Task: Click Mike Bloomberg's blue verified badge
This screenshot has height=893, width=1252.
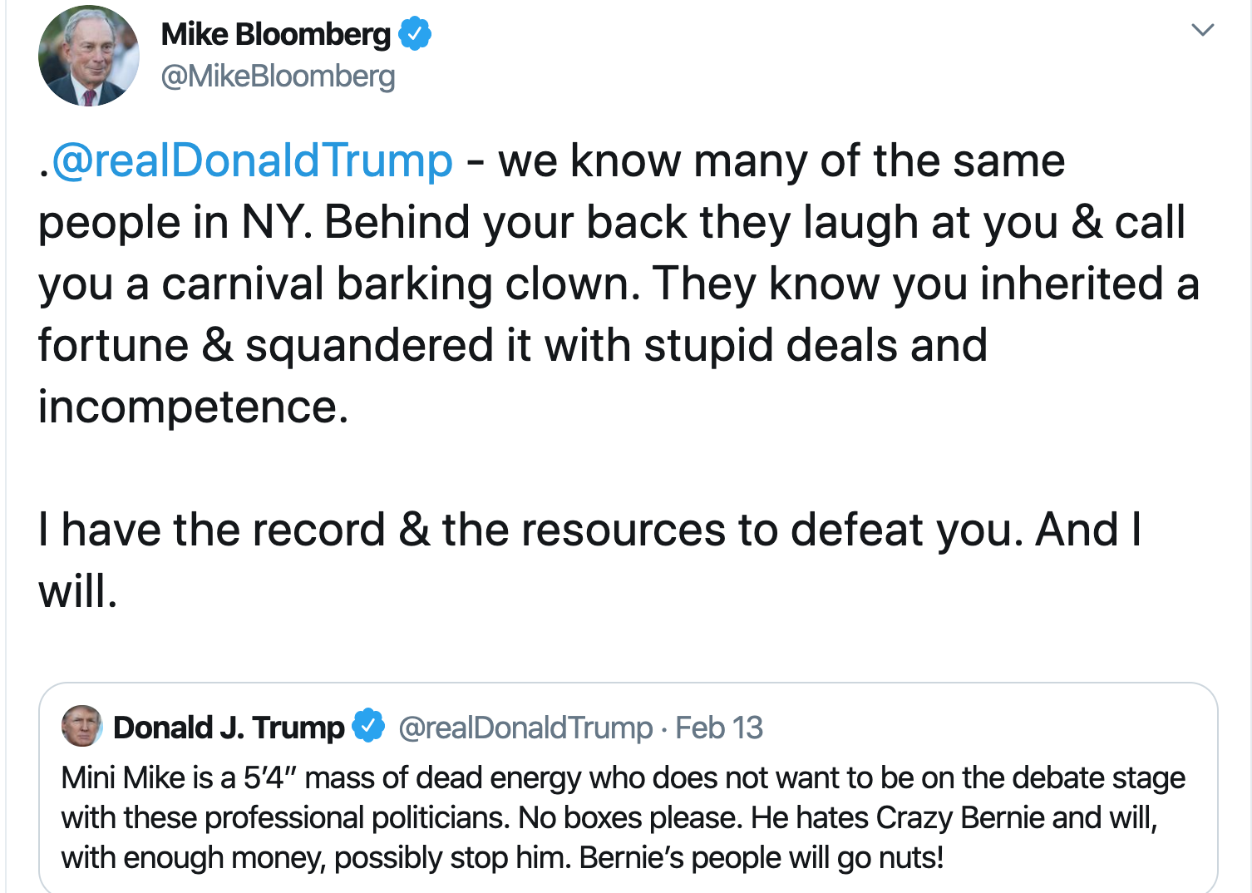Action: click(x=415, y=34)
